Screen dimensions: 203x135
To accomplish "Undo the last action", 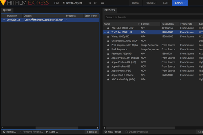I will pyautogui.click(x=90, y=3).
